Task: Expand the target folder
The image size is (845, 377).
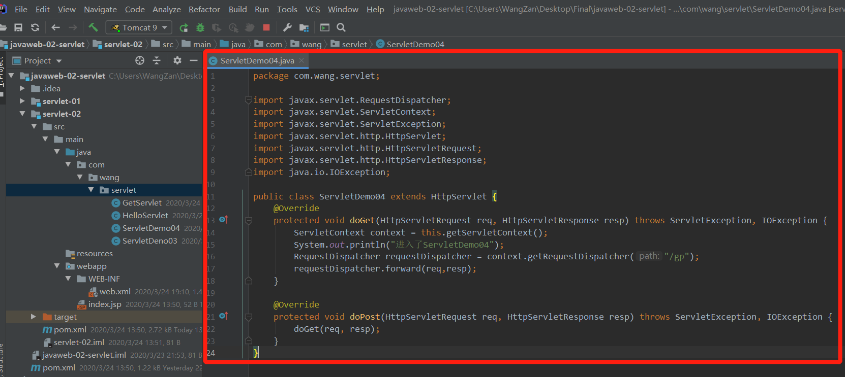Action: (34, 317)
